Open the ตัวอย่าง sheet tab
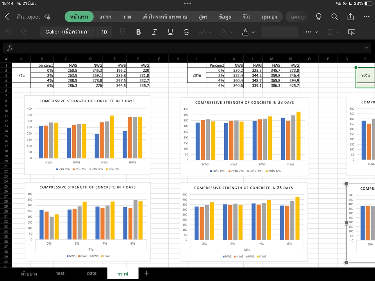This screenshot has height=281, width=375. point(29,273)
